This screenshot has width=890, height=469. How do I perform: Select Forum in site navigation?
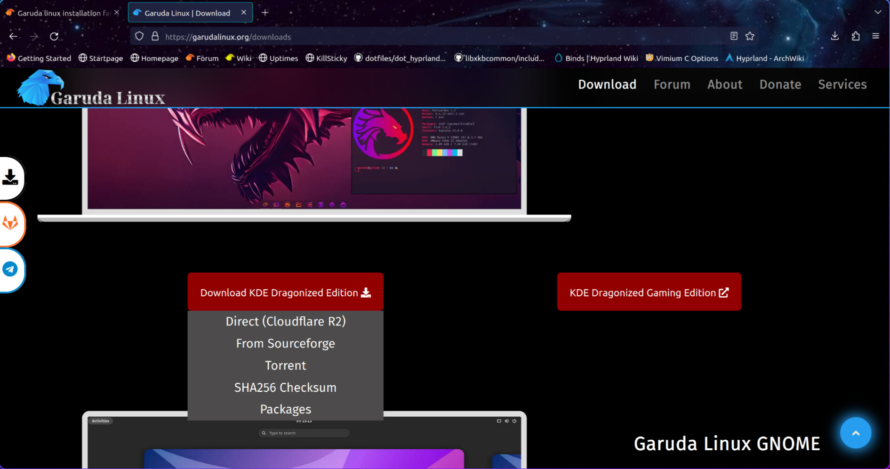[x=672, y=84]
